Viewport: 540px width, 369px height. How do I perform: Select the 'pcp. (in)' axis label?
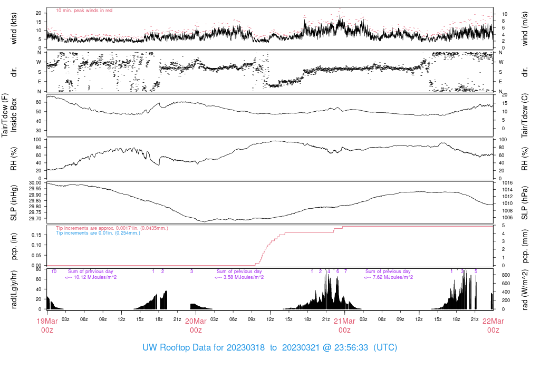tap(14, 246)
